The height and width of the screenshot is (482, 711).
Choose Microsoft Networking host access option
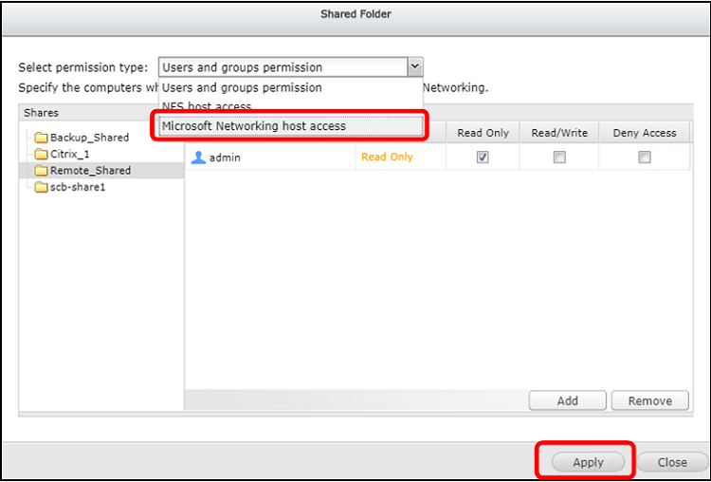coord(291,126)
